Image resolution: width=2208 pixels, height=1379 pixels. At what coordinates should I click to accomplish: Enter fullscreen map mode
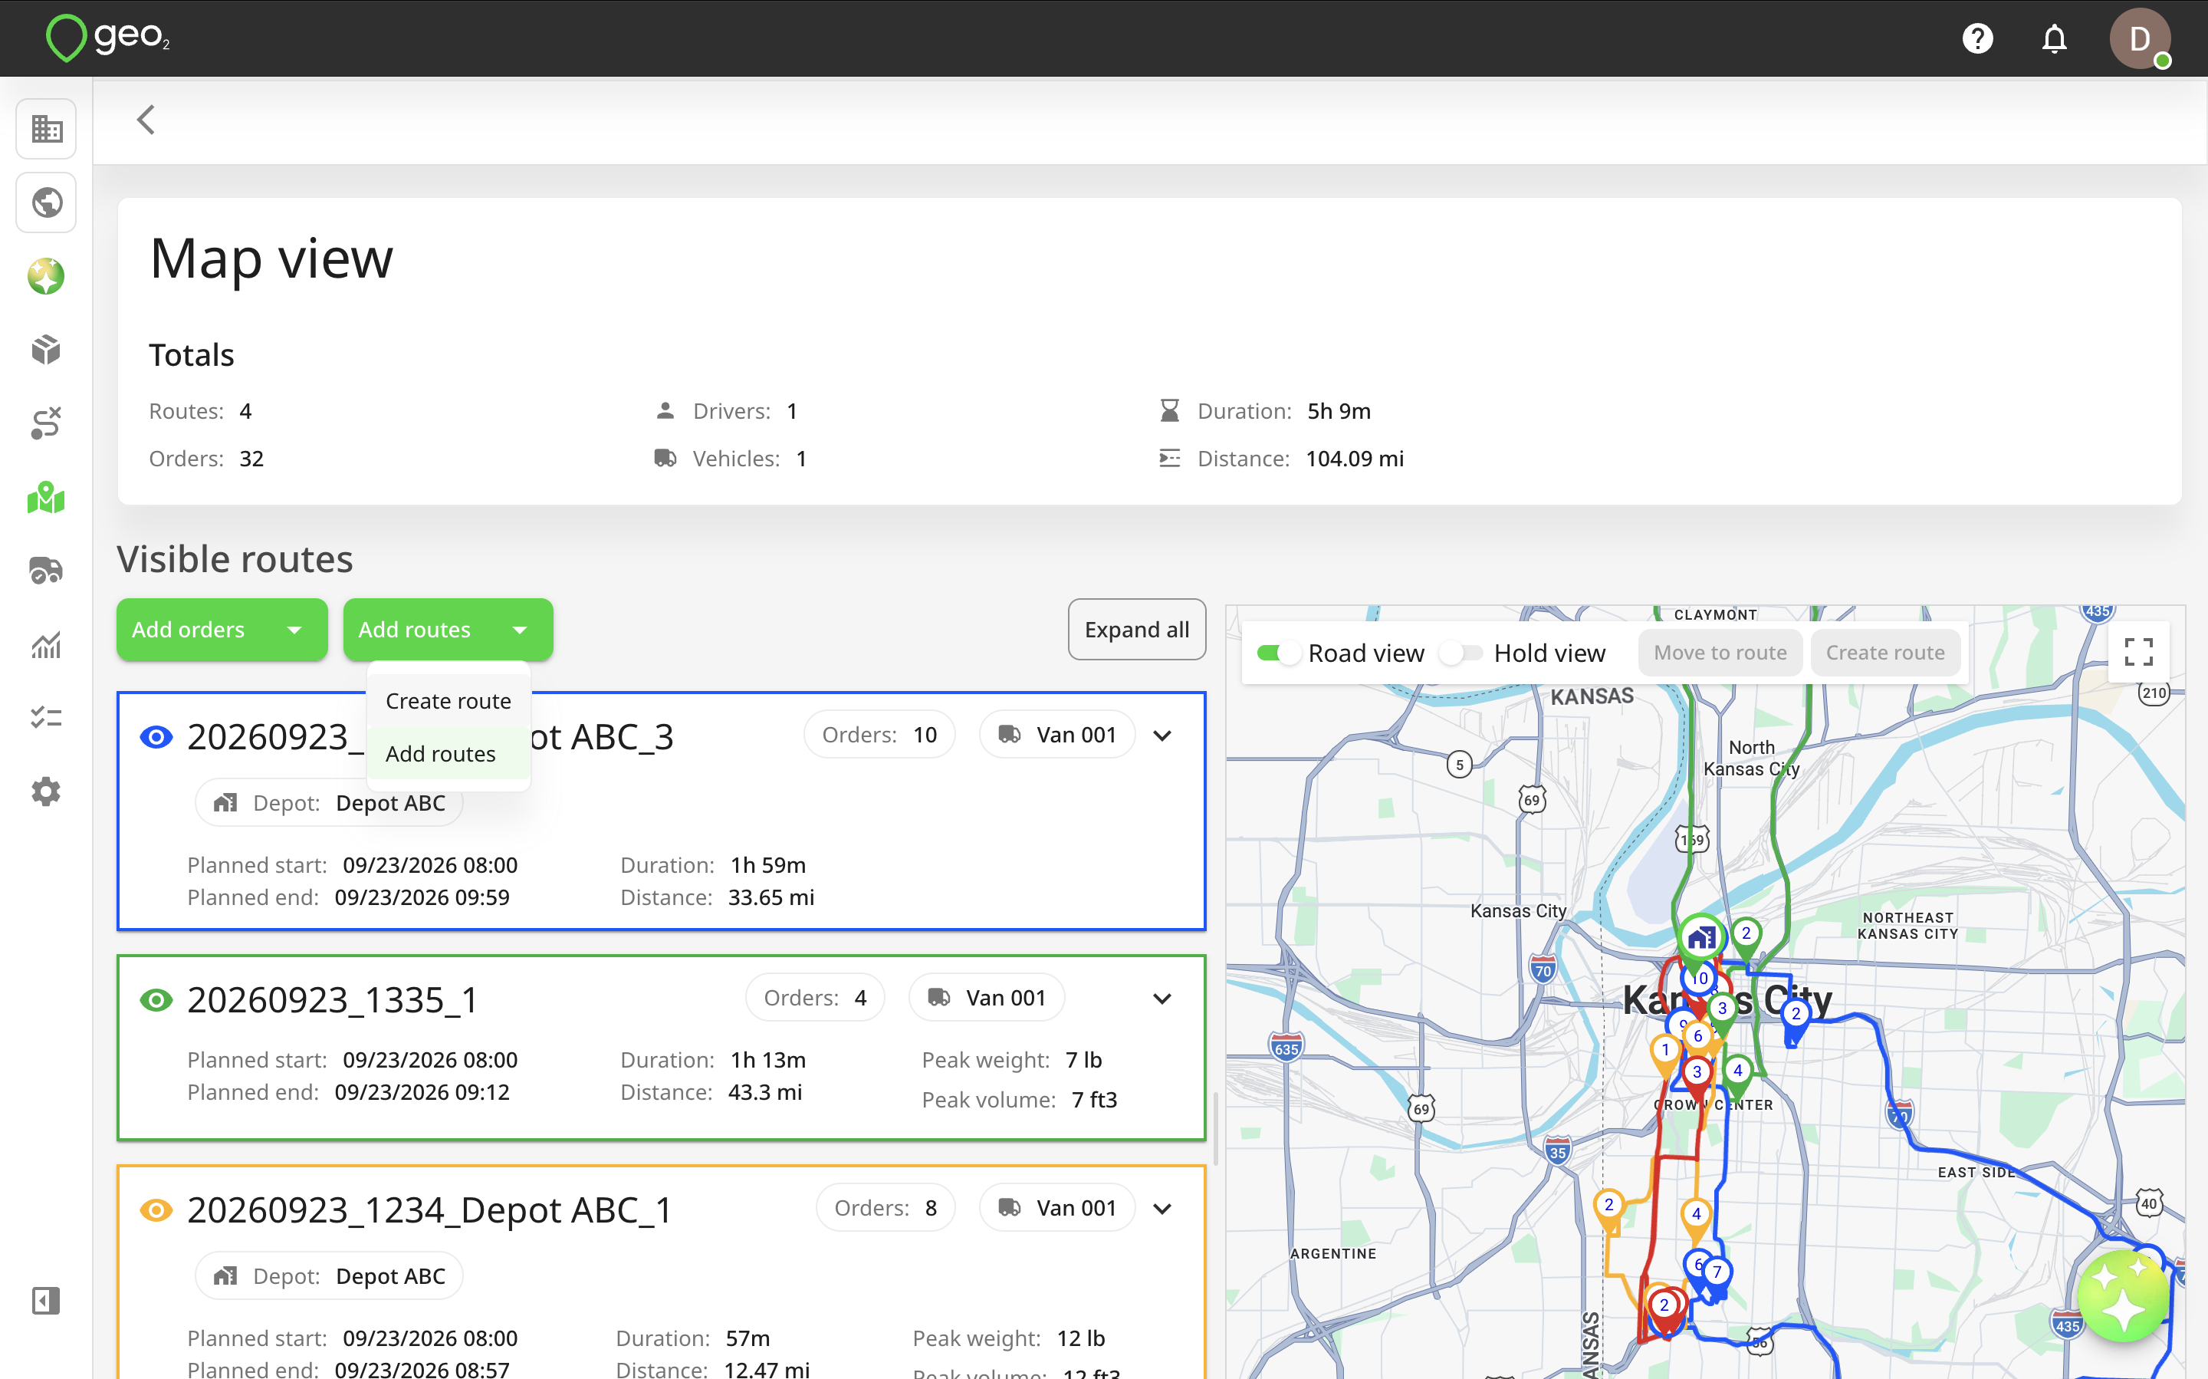point(2139,652)
